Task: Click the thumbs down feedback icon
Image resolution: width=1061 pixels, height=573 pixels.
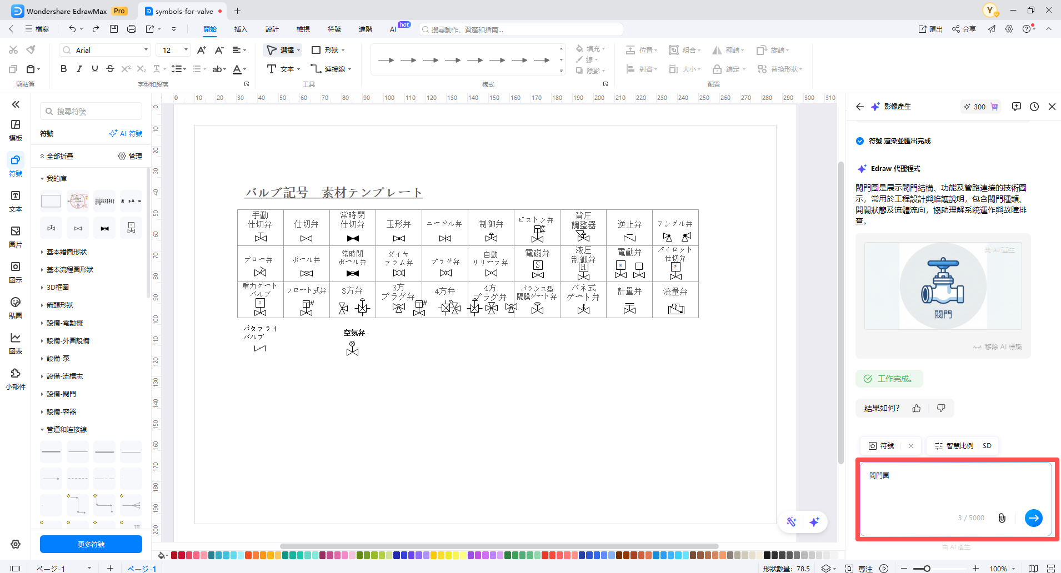Action: [x=941, y=408]
